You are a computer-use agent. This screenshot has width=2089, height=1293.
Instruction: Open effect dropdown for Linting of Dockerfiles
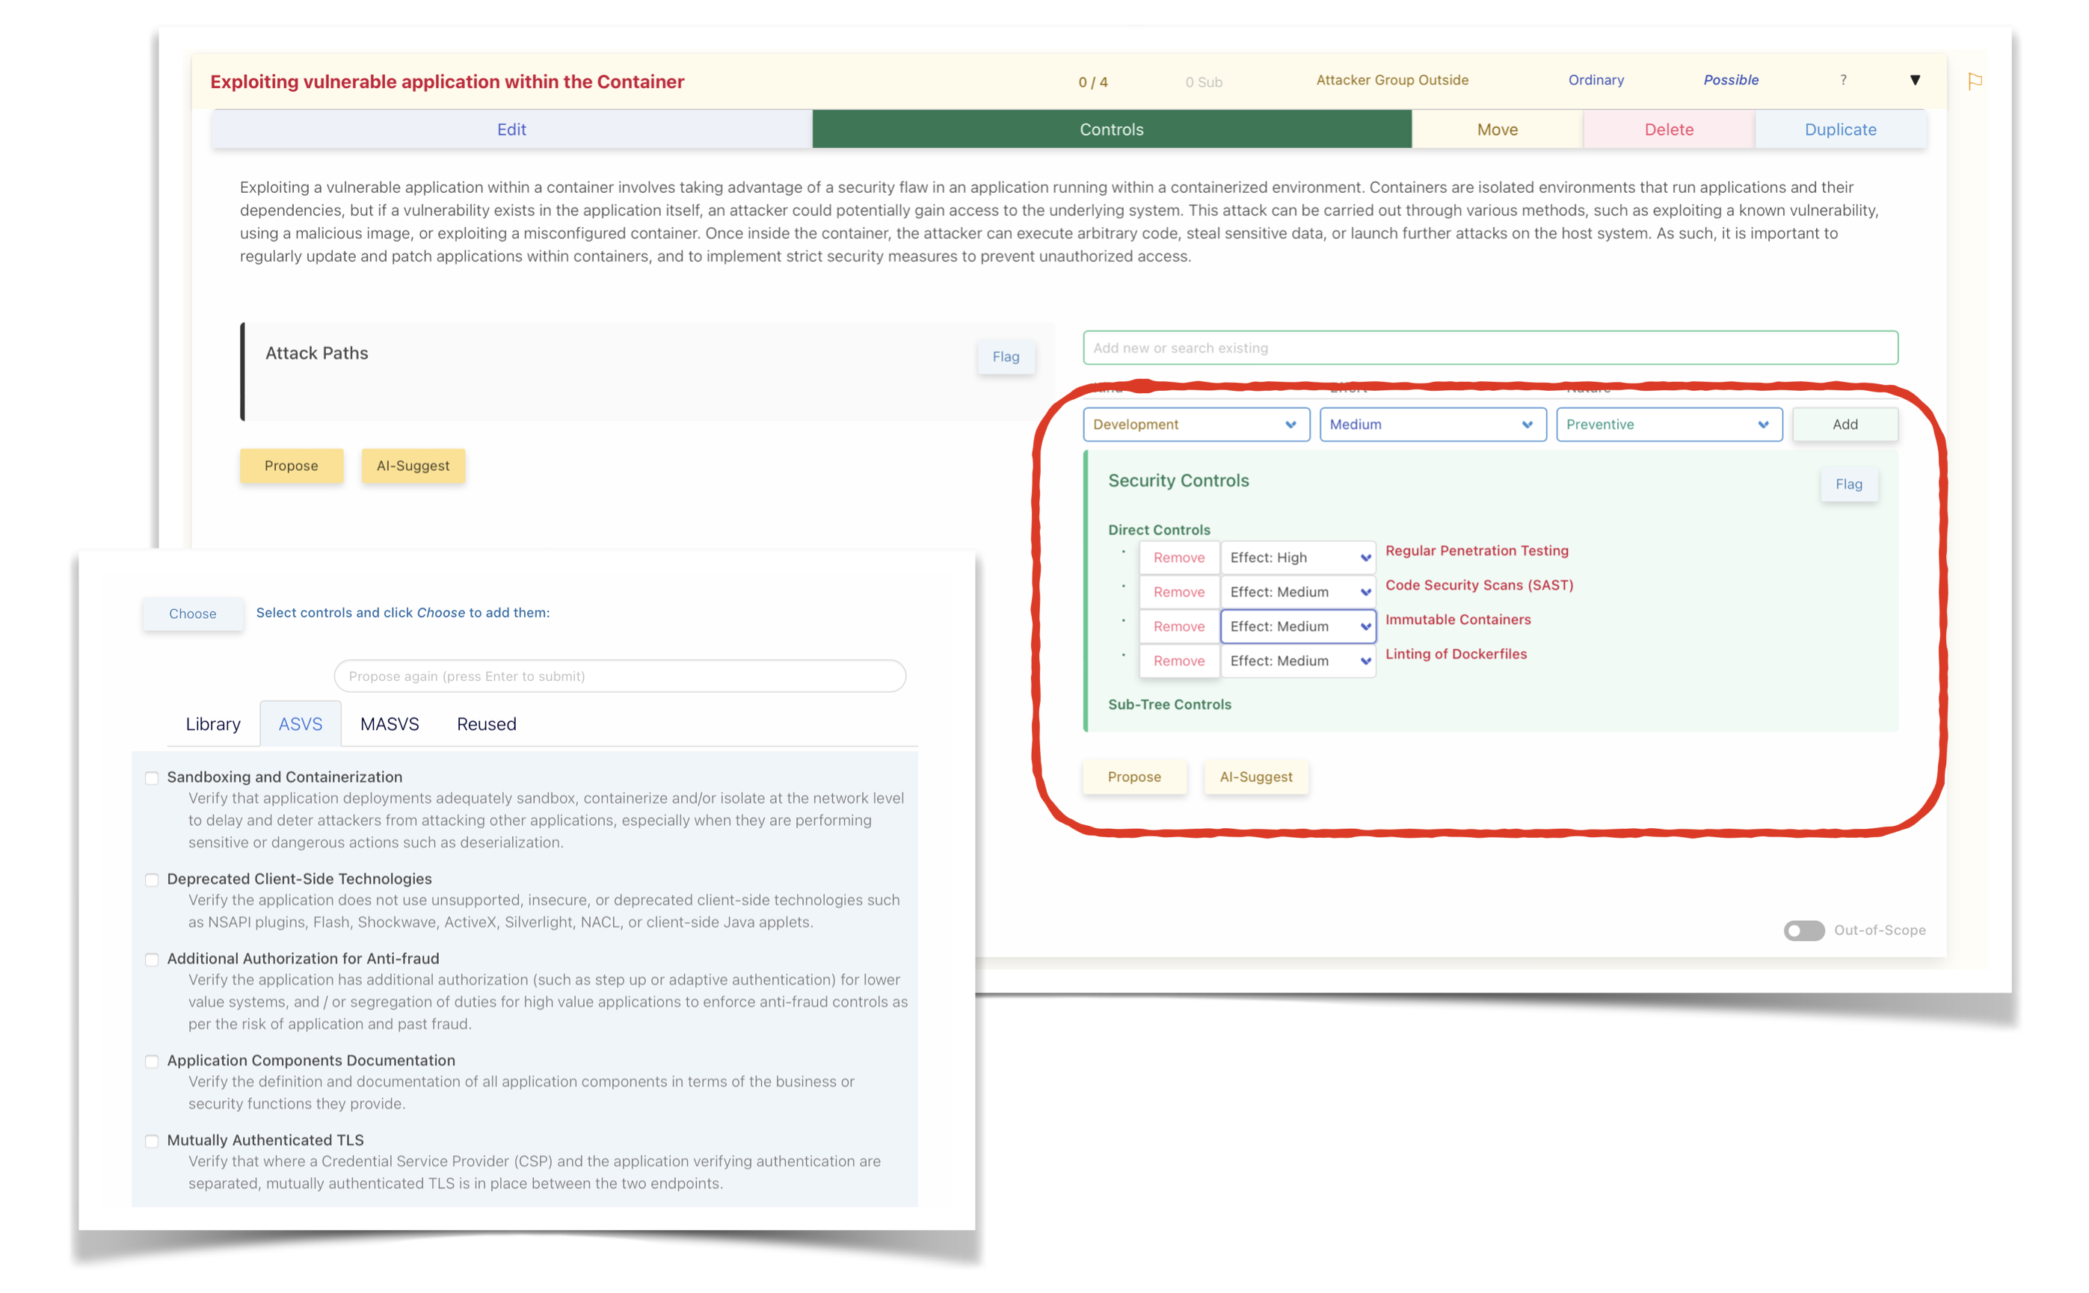(1297, 661)
